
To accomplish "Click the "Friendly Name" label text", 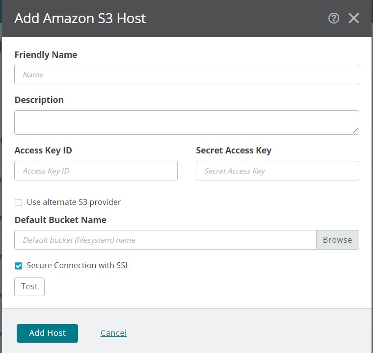I will click(x=46, y=54).
